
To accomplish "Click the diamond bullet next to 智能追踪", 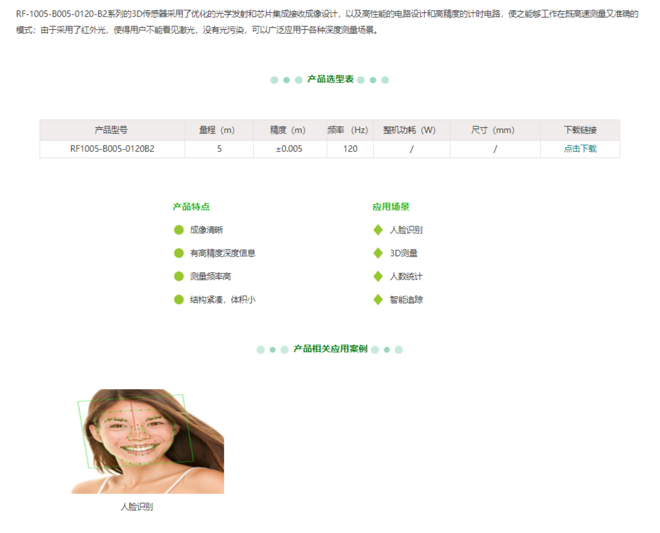I will pyautogui.click(x=378, y=299).
